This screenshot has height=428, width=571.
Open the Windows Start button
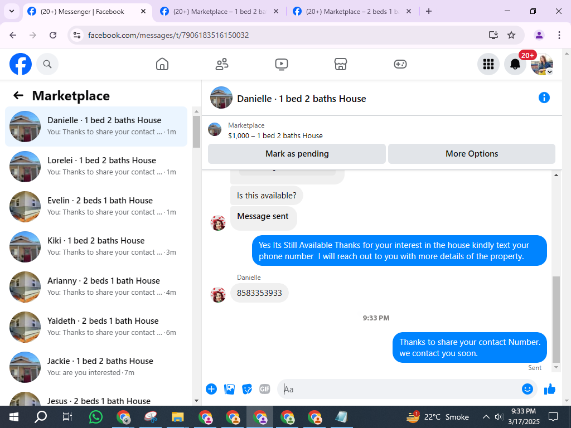(13, 417)
